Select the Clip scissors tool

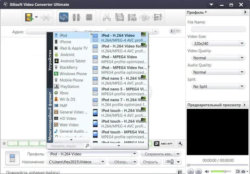[107, 17]
